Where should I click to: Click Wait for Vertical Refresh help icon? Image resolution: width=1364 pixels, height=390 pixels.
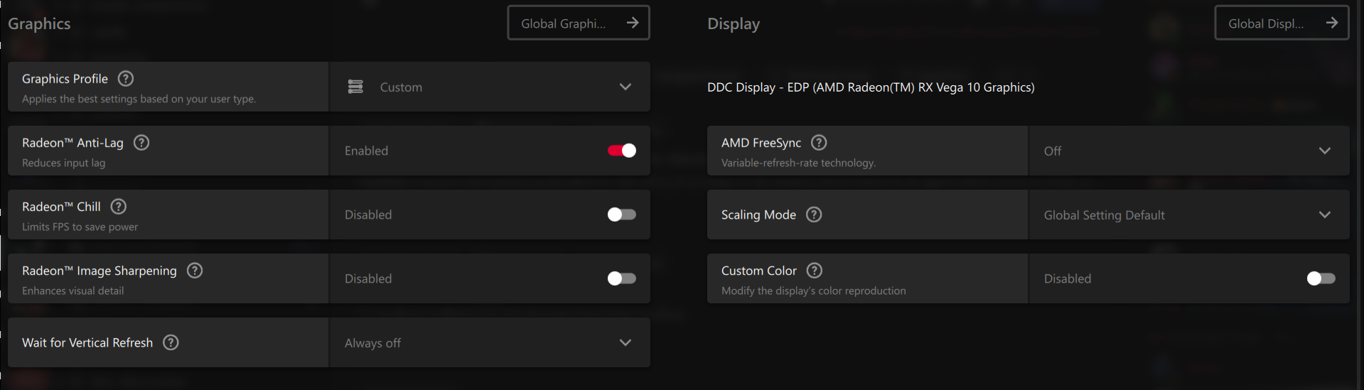click(171, 342)
